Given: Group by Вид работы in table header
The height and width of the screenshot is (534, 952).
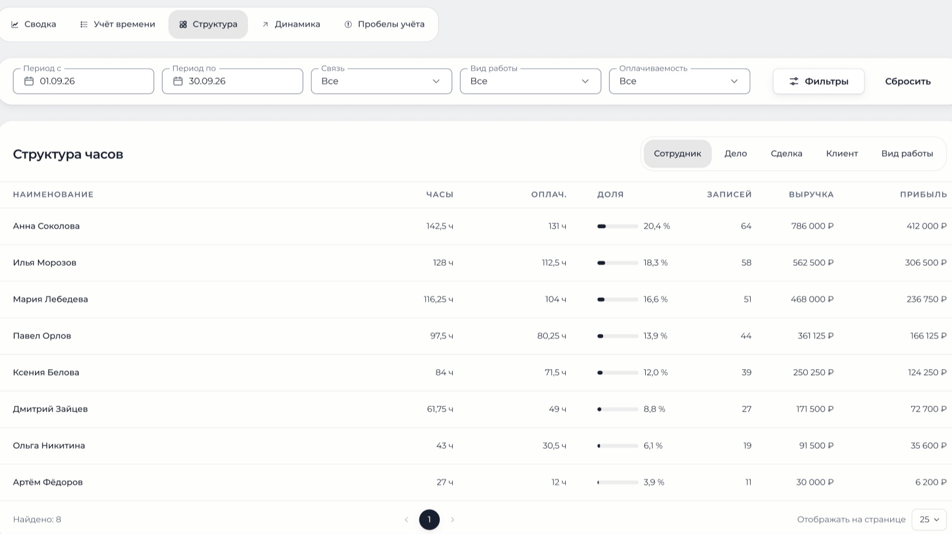Looking at the screenshot, I should tap(907, 154).
